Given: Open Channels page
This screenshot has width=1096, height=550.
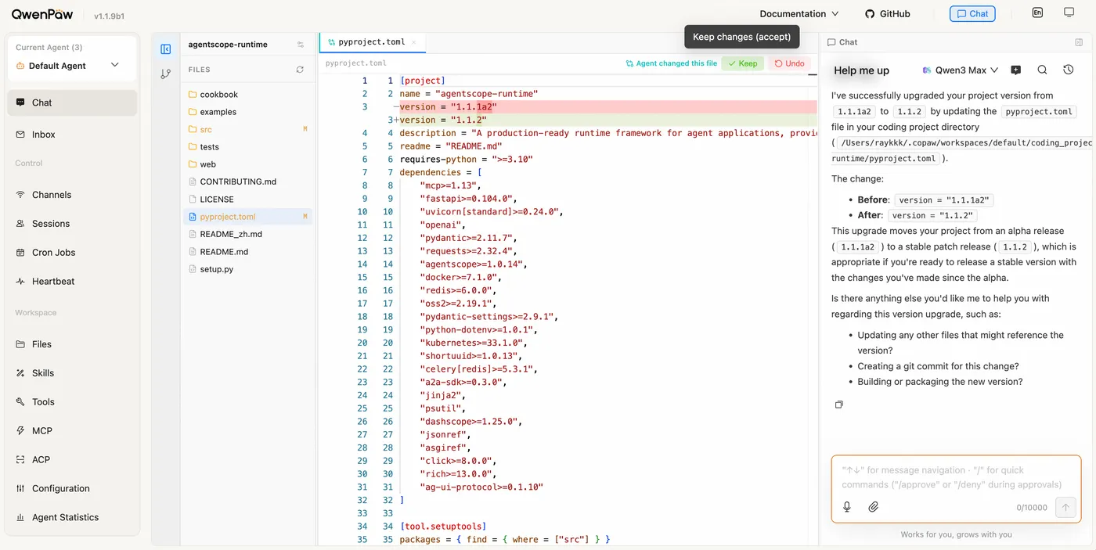Looking at the screenshot, I should click(72, 195).
